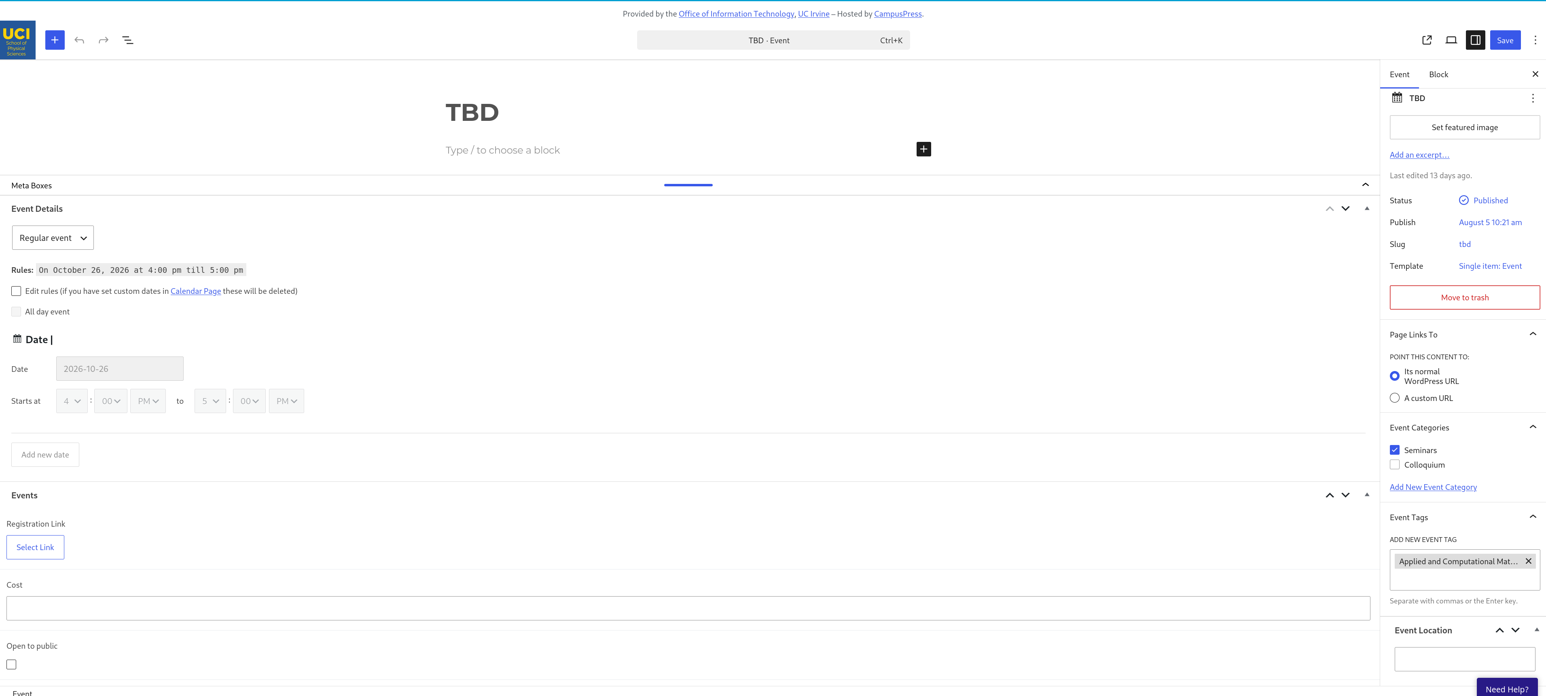Select the Event sidebar tab
This screenshot has width=1546, height=696.
pyautogui.click(x=1400, y=74)
